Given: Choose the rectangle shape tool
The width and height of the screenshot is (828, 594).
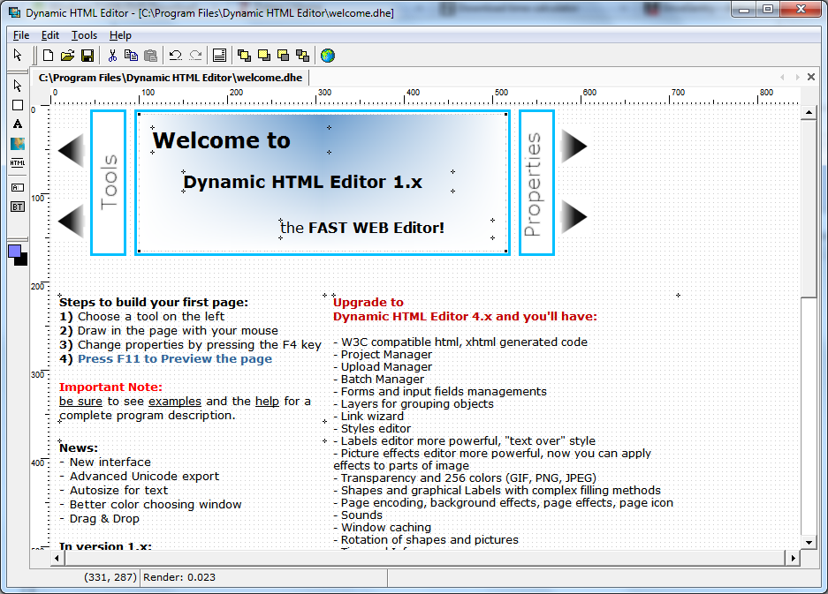Looking at the screenshot, I should (x=18, y=105).
